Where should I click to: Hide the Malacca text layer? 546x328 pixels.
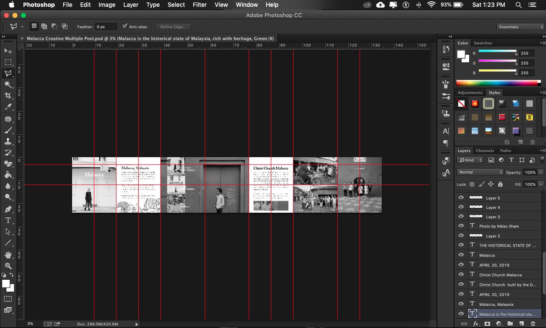[x=461, y=255]
